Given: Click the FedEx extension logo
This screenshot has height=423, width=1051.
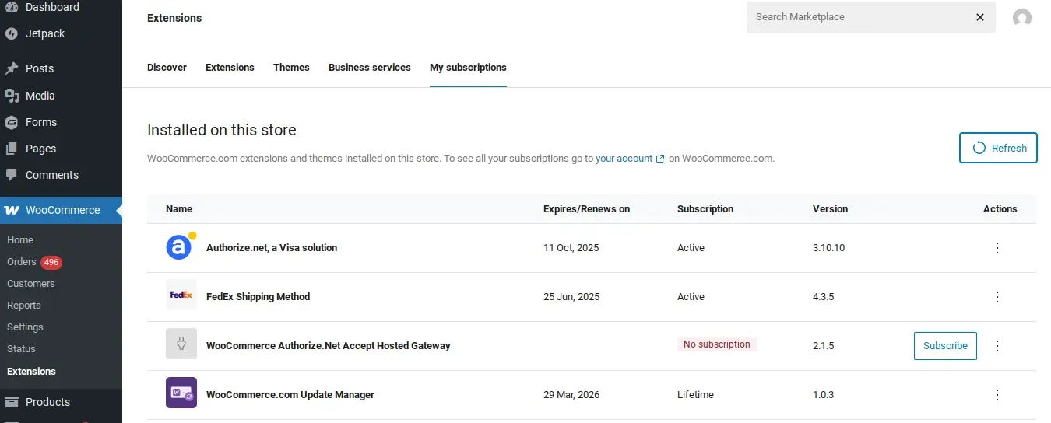Looking at the screenshot, I should 181,295.
